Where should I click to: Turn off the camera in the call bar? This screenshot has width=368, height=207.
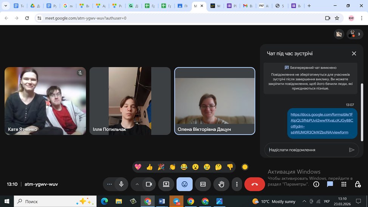tap(149, 184)
